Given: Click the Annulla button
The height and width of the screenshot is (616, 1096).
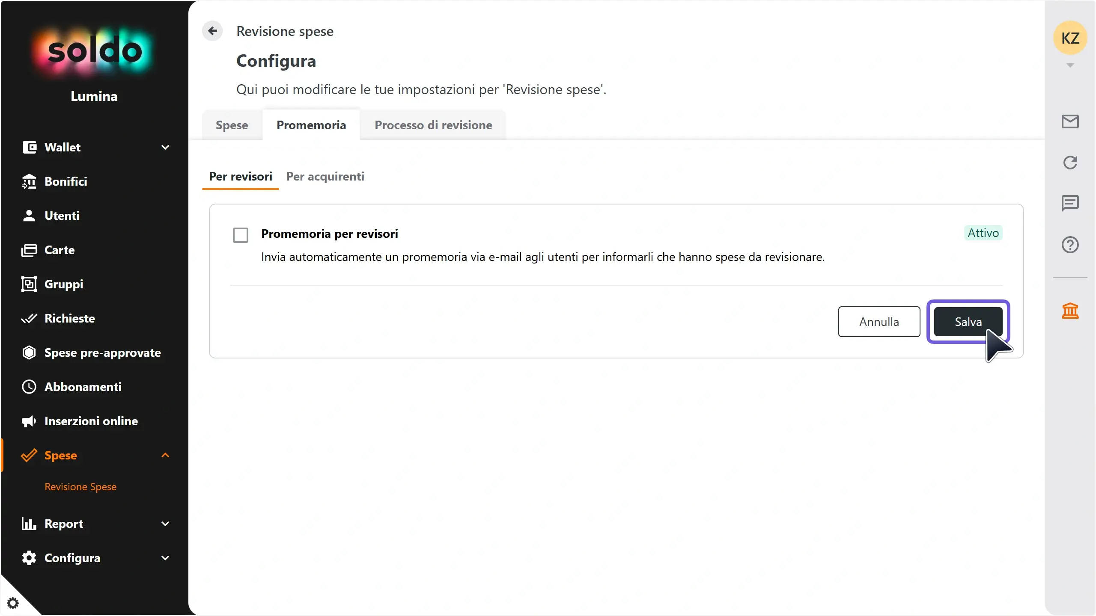Looking at the screenshot, I should 879,322.
